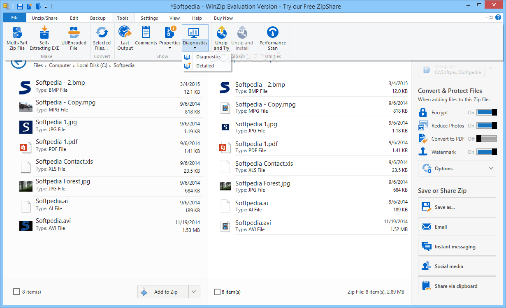Click the Reduce Photos icon
Image resolution: width=506 pixels, height=308 pixels.
point(423,125)
